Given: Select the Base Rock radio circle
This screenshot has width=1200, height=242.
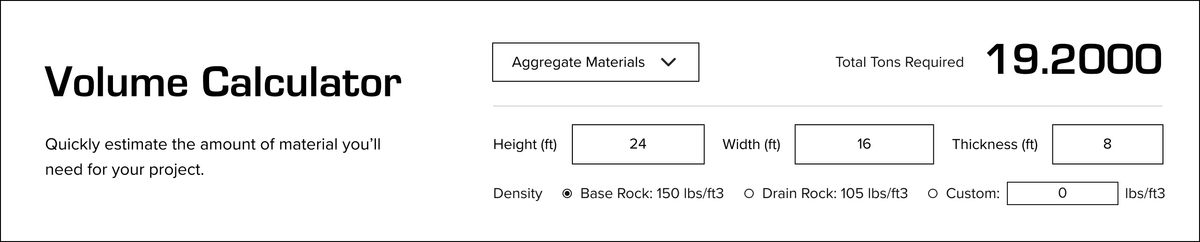Looking at the screenshot, I should click(x=567, y=193).
